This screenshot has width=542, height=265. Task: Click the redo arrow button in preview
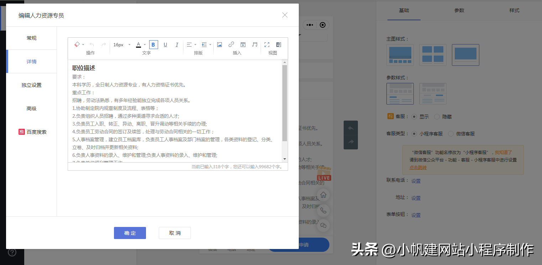click(351, 142)
